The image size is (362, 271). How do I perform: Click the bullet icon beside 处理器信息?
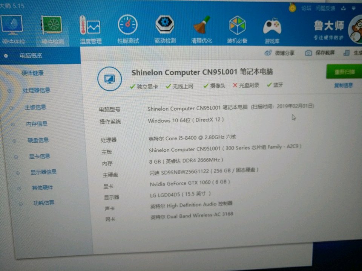tap(9, 91)
